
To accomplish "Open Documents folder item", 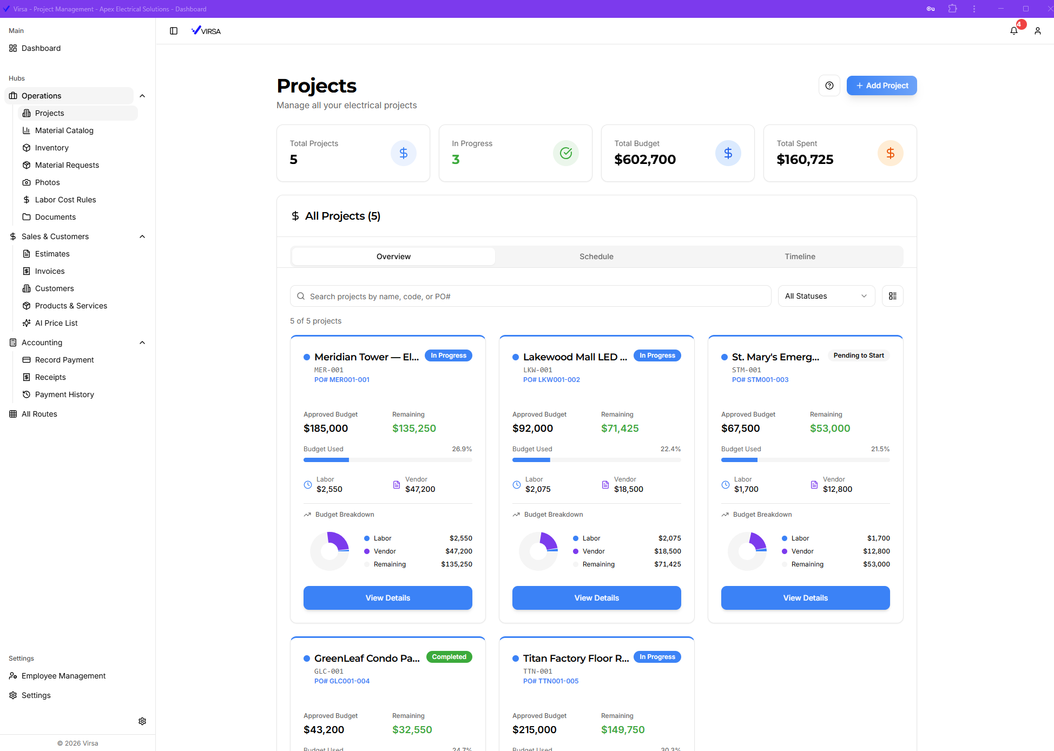I will pyautogui.click(x=55, y=217).
